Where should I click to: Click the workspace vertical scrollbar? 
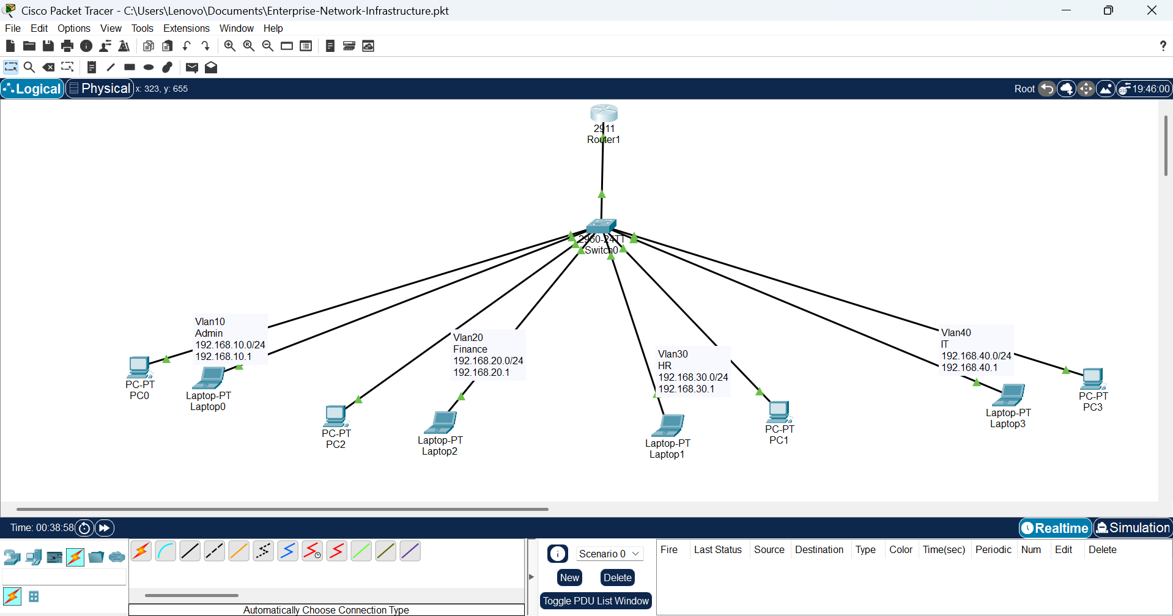1166,145
